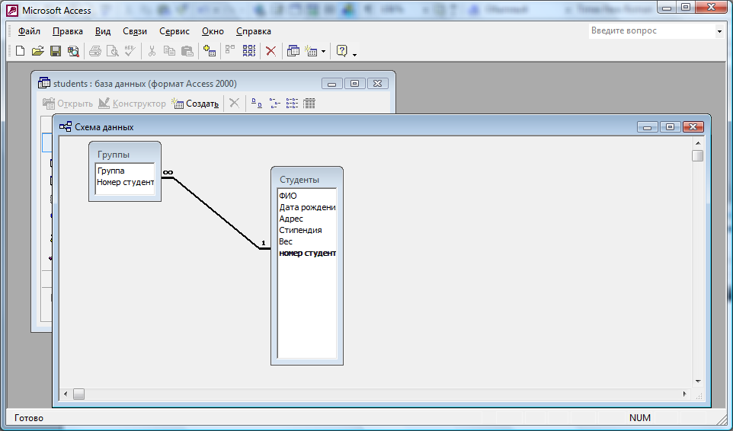Click the red X Clear Layout icon
733x431 pixels.
point(270,51)
